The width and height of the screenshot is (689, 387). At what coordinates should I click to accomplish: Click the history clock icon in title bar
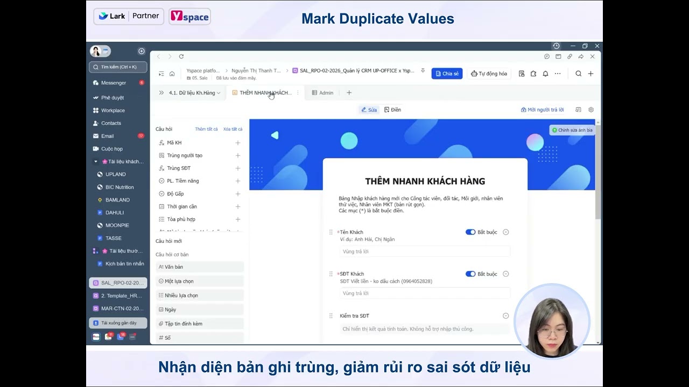pyautogui.click(x=556, y=46)
